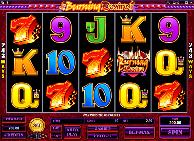The width and height of the screenshot is (194, 141).
Task: Click the gold 0.01 coin value icon
Action: (37, 126)
